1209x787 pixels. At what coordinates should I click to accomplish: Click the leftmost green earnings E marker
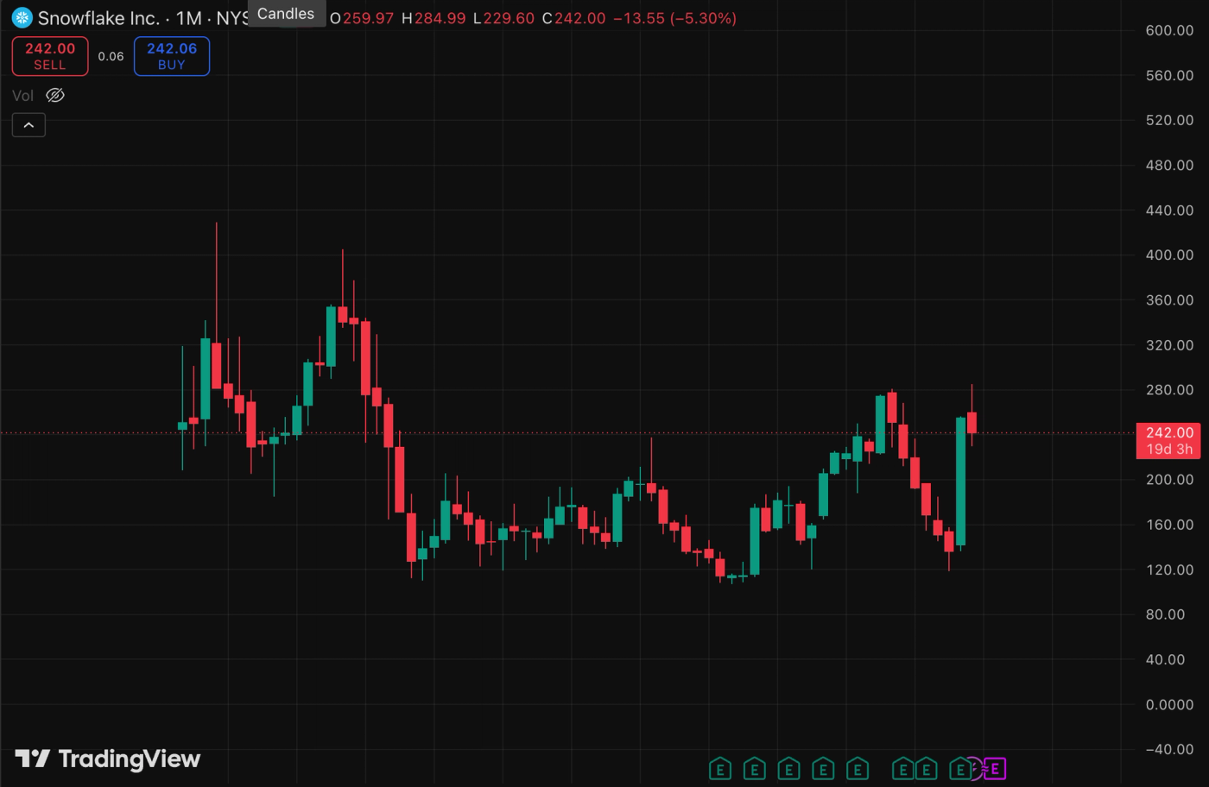pos(720,768)
